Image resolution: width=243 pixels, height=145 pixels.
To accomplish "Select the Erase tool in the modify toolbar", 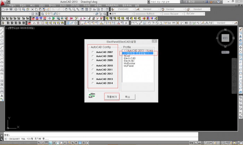I will [241, 29].
